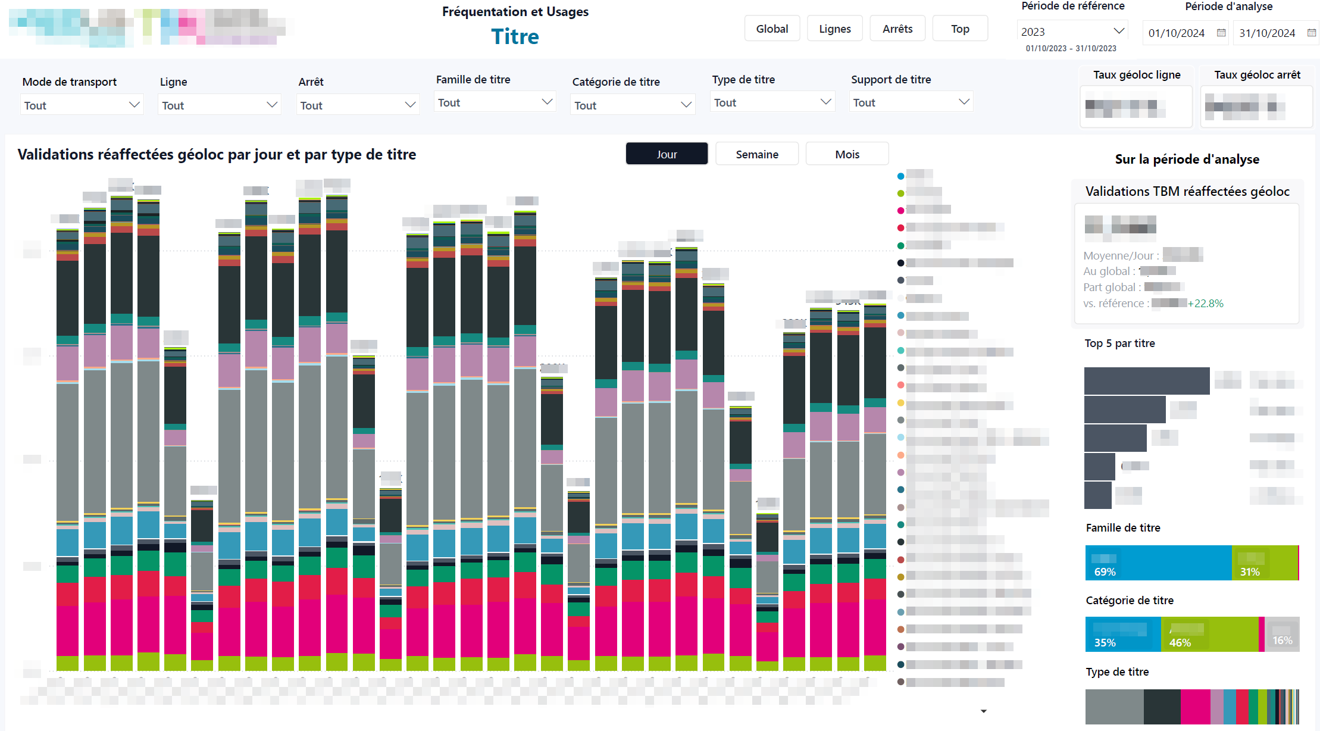This screenshot has height=731, width=1320.
Task: Click the red legend marker dot
Action: point(900,227)
